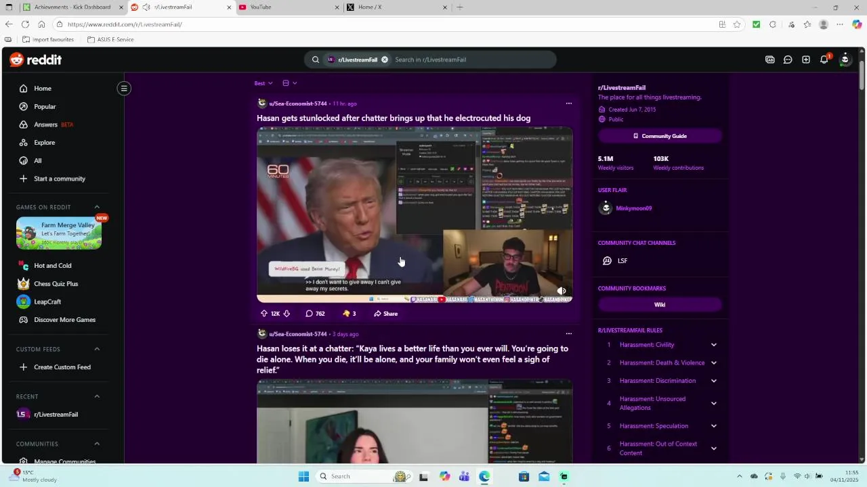This screenshot has width=867, height=487.
Task: Open browser extensions puzzle icon
Action: click(x=773, y=24)
